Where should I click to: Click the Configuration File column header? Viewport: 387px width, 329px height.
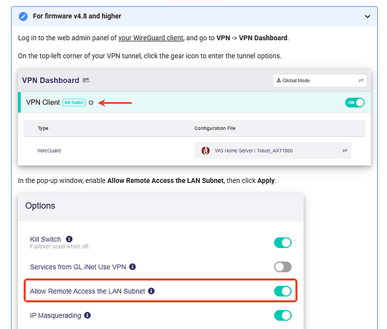coord(215,128)
